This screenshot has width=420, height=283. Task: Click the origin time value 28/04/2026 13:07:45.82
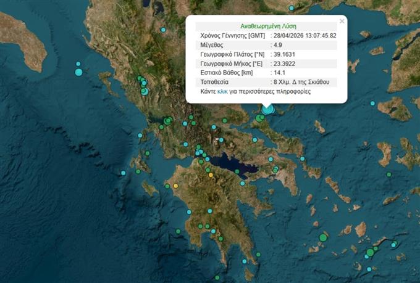(305, 36)
